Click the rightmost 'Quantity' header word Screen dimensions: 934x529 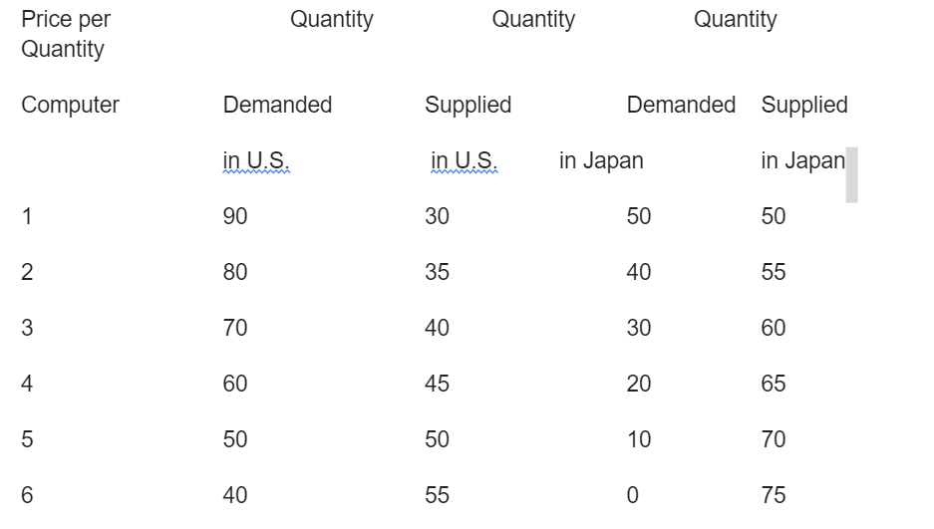(x=736, y=20)
